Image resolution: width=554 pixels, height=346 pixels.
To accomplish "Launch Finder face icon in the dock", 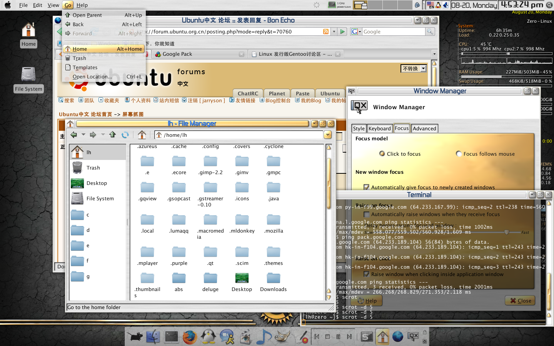I will (153, 337).
